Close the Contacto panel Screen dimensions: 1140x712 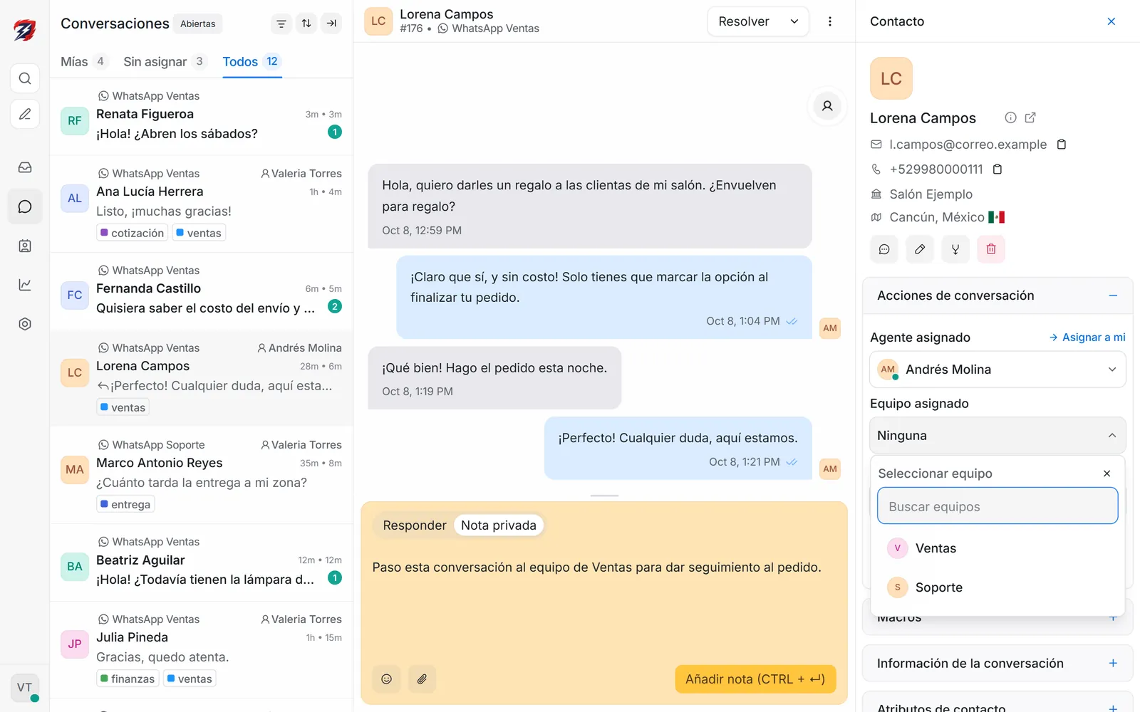click(x=1111, y=21)
